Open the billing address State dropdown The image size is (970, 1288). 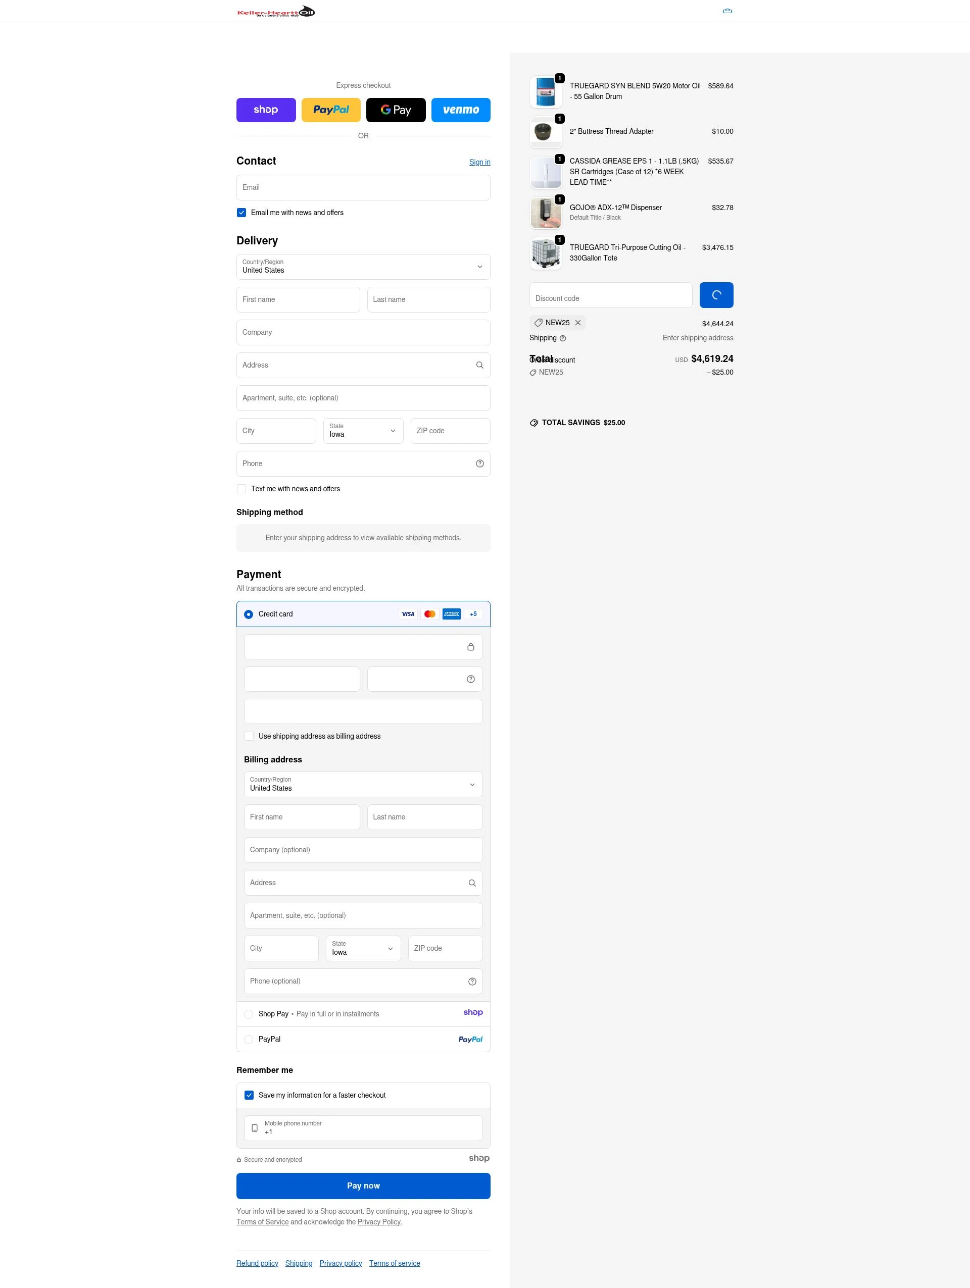point(363,949)
